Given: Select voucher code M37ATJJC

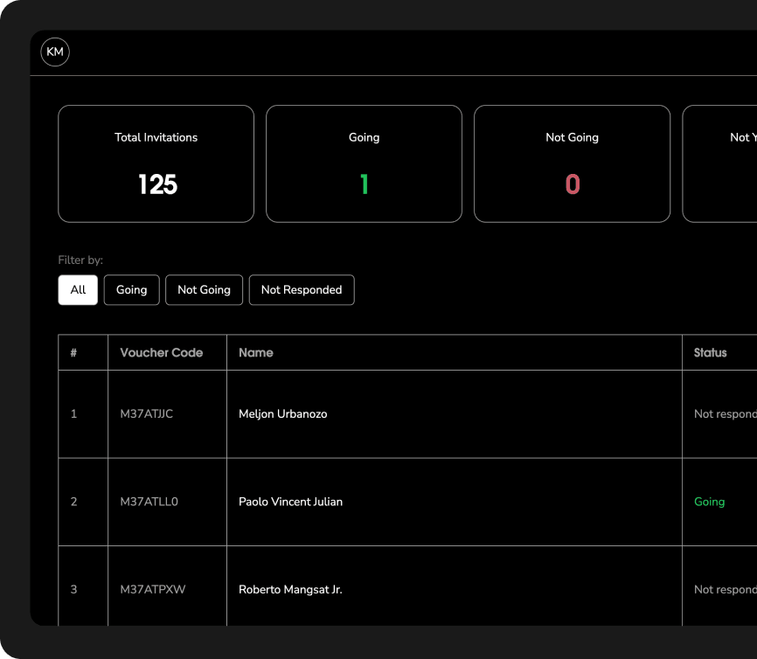Looking at the screenshot, I should tap(147, 414).
